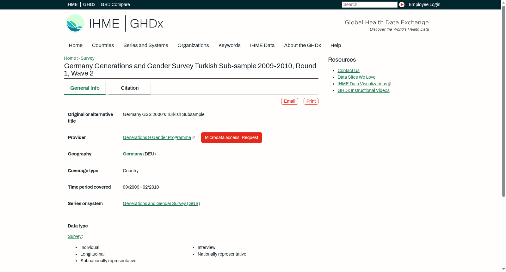Click the Survey data type link
Screen dimensions: 506x272
coord(75,236)
